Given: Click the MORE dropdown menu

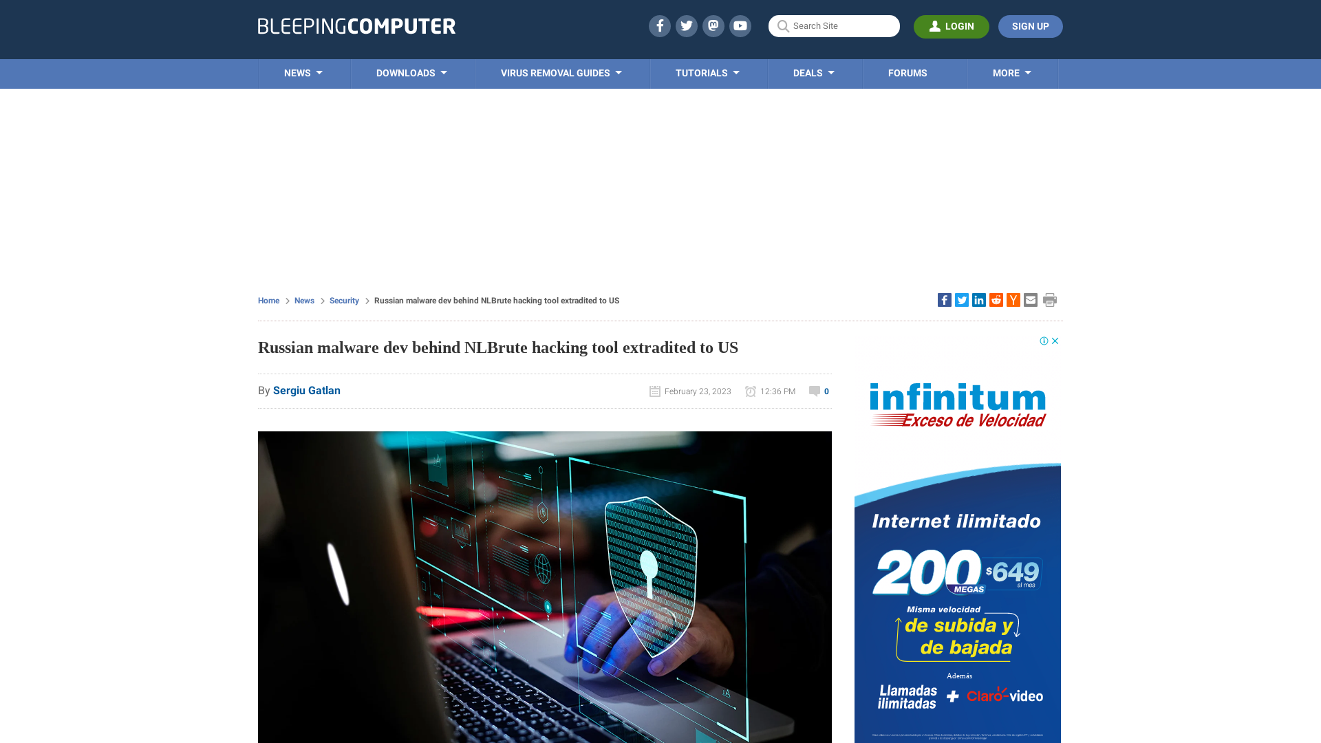Looking at the screenshot, I should (1011, 74).
